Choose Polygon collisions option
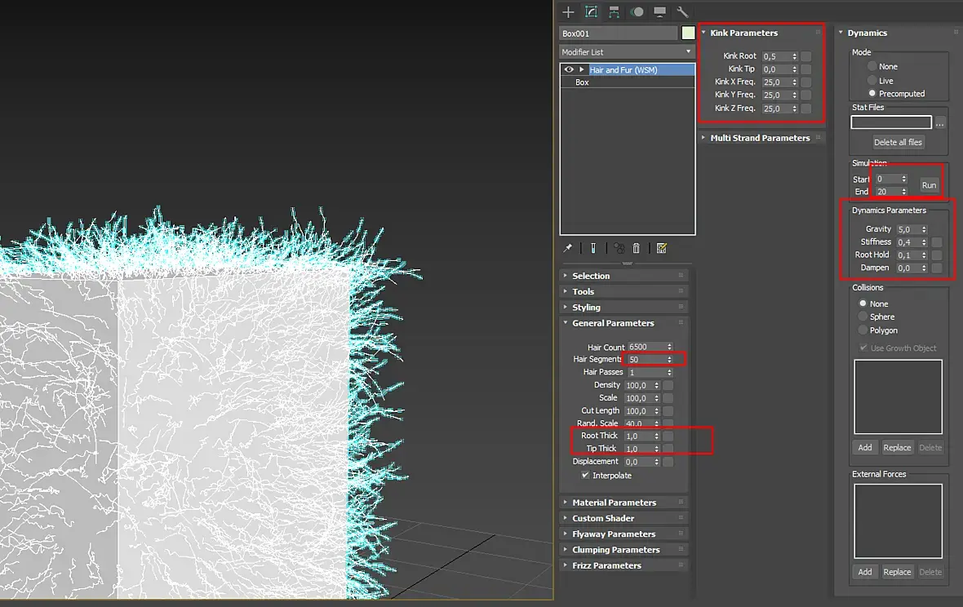Screen dimensions: 963x607 [x=863, y=330]
